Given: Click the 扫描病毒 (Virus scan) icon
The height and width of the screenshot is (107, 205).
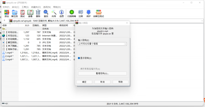Looking at the screenshot, I should (72, 13).
